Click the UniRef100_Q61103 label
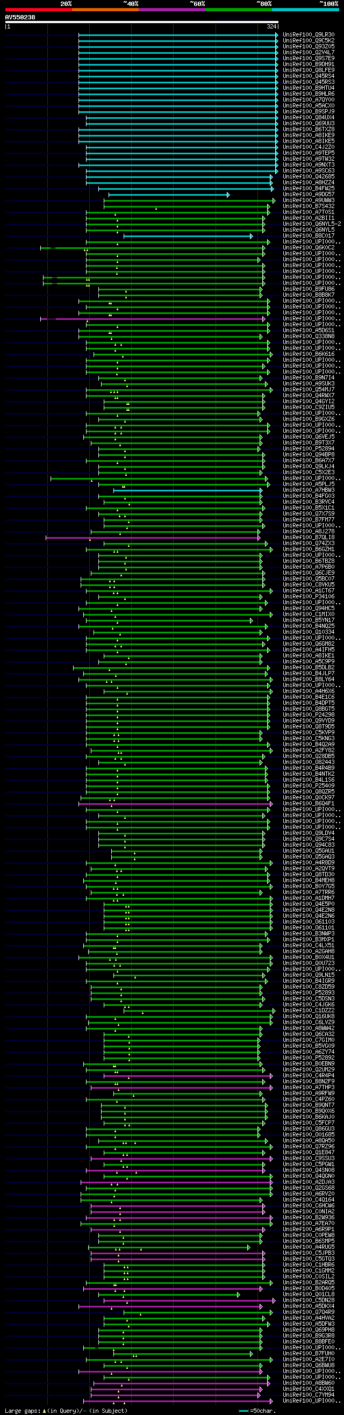344x1415 pixels. click(x=309, y=921)
